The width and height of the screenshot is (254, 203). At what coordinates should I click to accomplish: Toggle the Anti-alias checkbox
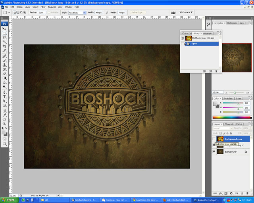click(49, 12)
